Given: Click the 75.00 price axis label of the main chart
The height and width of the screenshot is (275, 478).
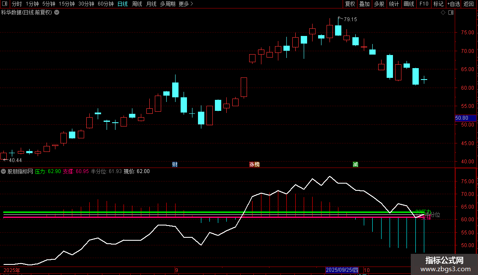Looking at the screenshot, I should coord(467,33).
